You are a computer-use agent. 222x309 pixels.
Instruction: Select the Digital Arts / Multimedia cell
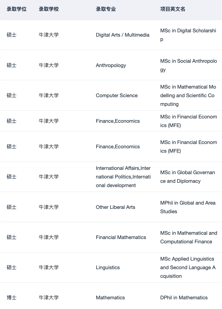pos(123,35)
